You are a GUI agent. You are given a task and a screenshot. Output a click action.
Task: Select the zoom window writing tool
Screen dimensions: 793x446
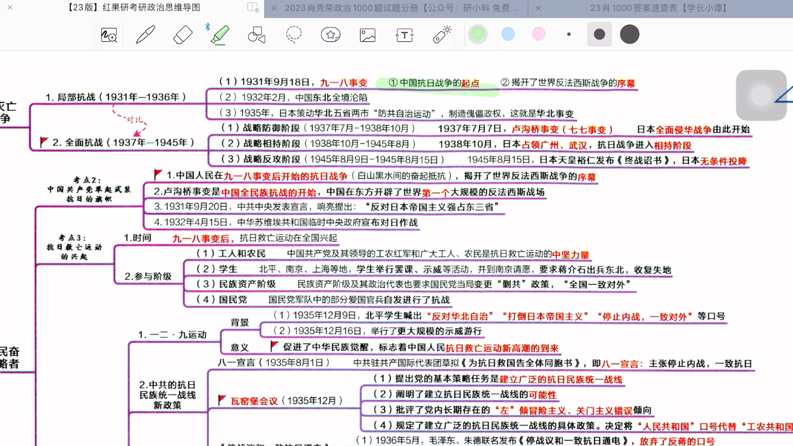click(x=109, y=35)
